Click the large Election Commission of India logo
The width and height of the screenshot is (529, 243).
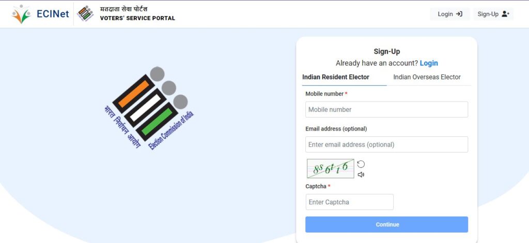click(x=150, y=109)
